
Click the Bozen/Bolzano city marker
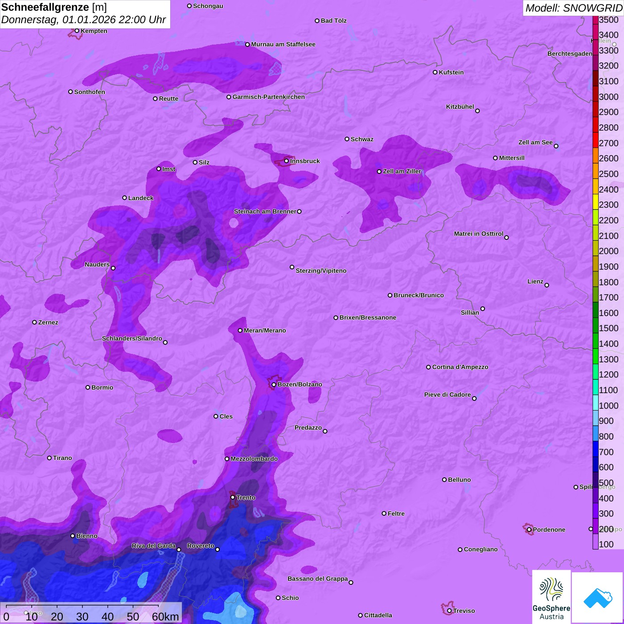(x=274, y=384)
